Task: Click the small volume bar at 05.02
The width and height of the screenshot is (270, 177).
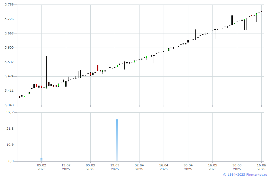Action: pyautogui.click(x=41, y=160)
